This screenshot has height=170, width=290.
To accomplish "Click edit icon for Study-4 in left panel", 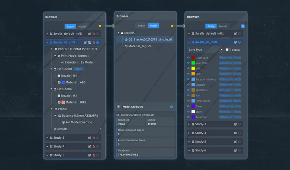I will tap(89, 147).
